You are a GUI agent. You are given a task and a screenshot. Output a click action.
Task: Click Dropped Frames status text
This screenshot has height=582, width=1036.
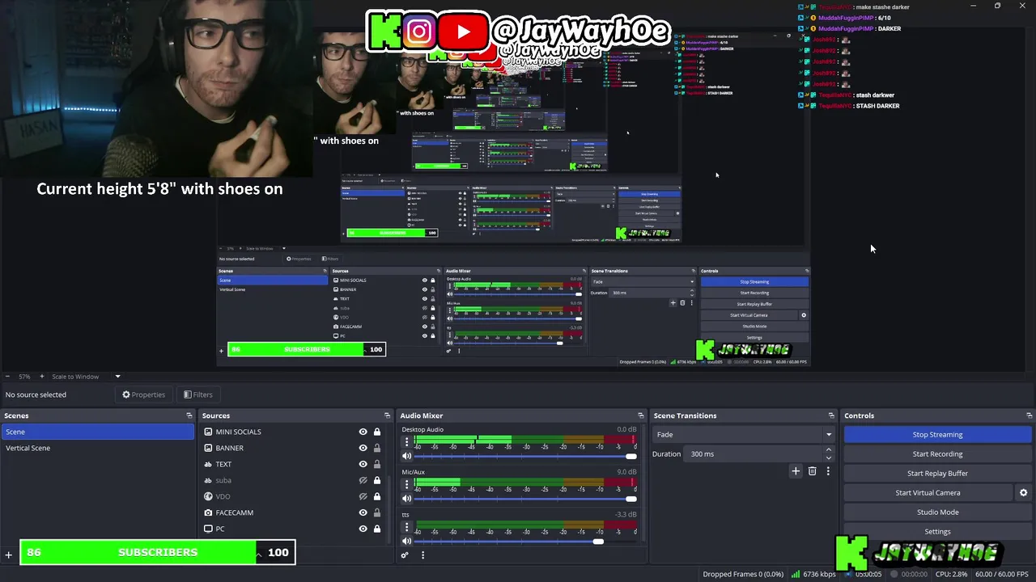(x=743, y=574)
